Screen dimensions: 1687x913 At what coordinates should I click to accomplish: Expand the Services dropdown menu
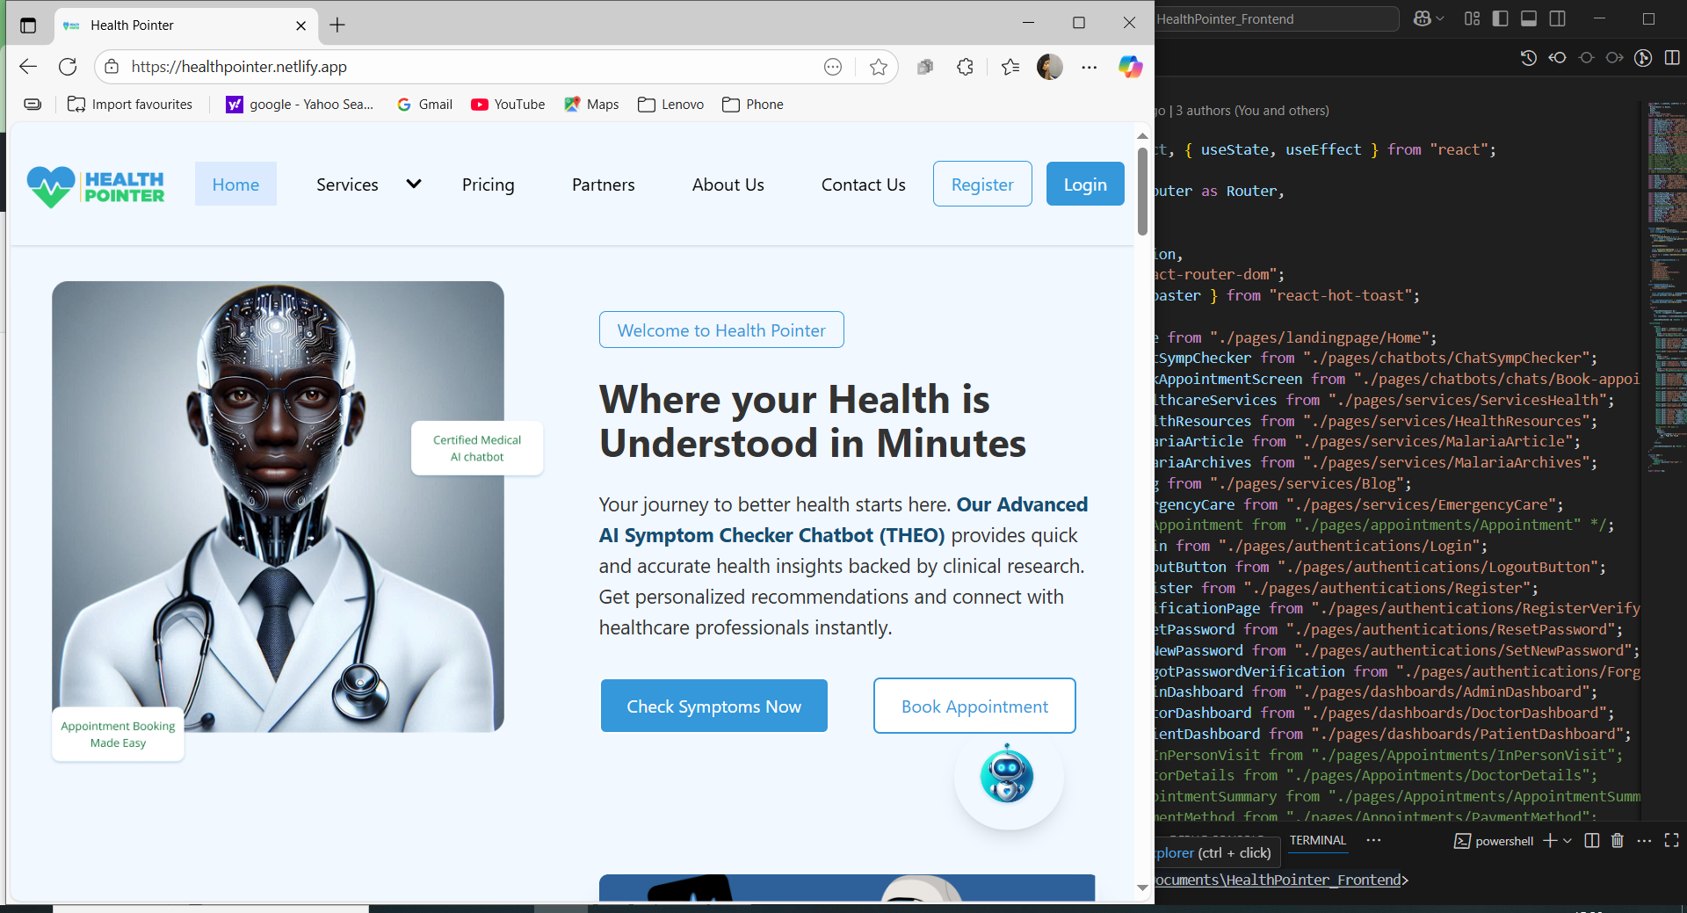point(413,185)
